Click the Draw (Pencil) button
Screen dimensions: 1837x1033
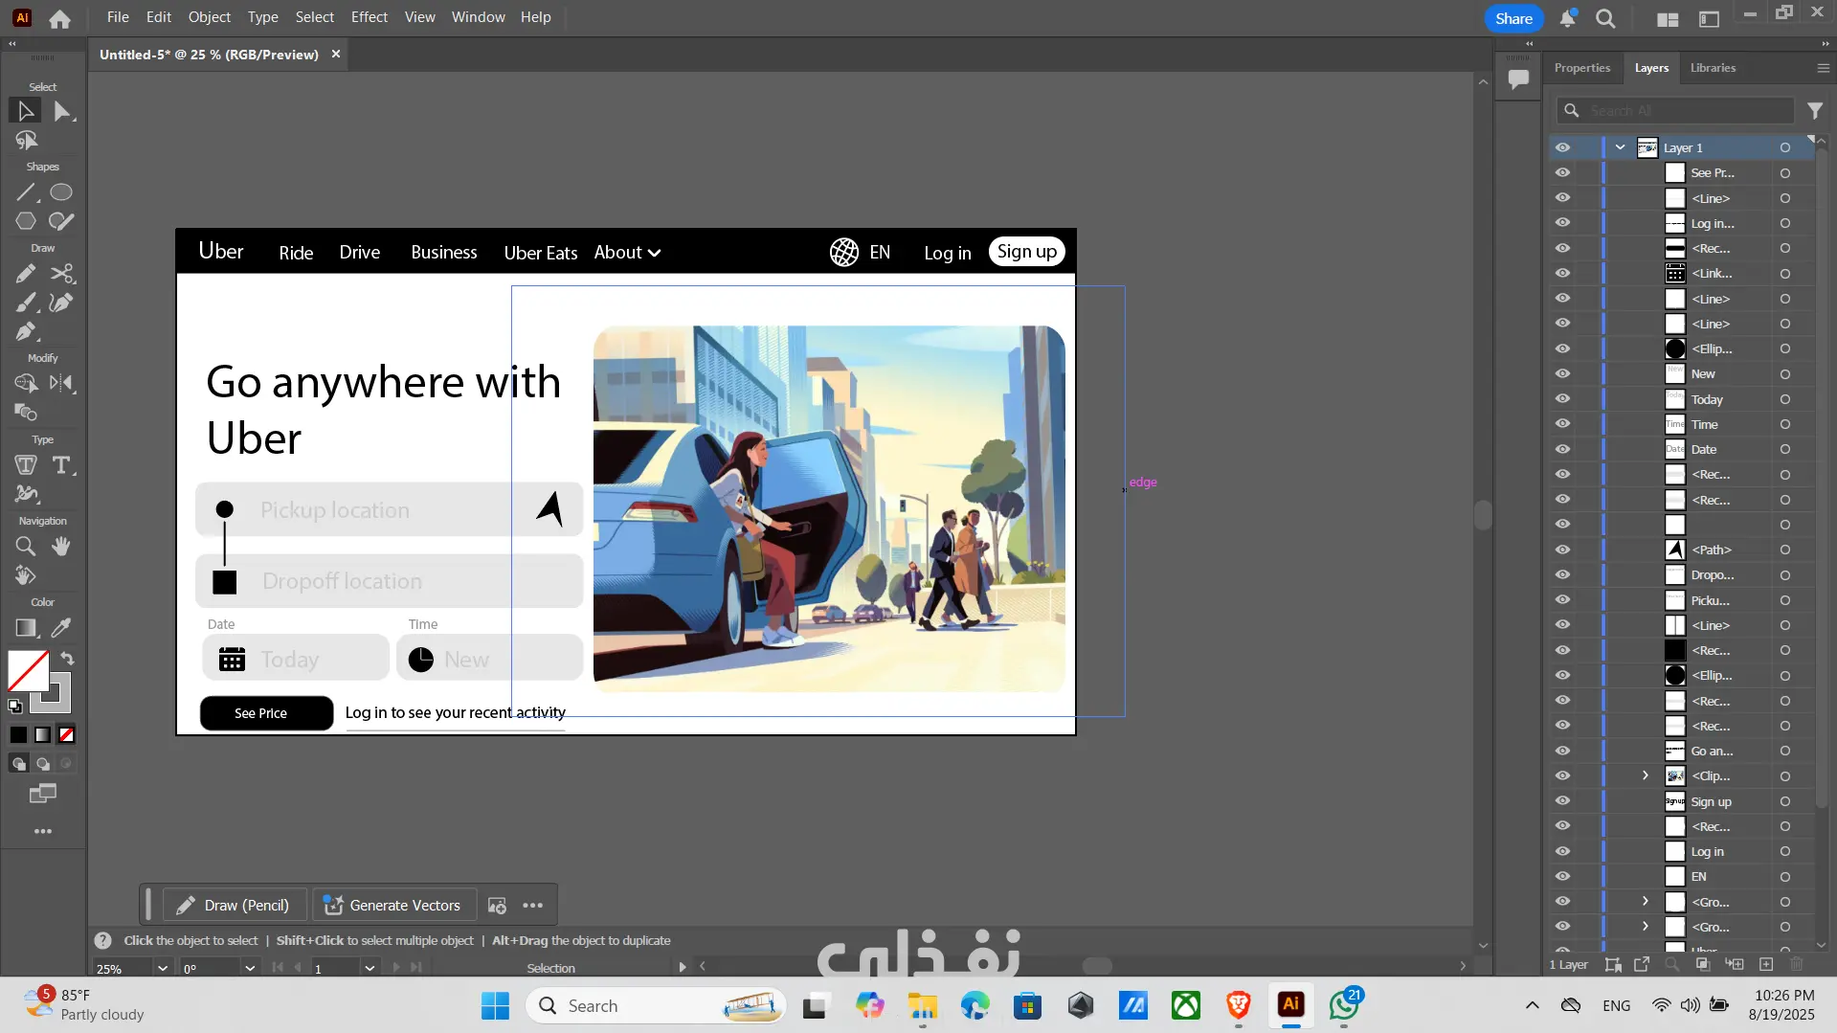pyautogui.click(x=235, y=905)
